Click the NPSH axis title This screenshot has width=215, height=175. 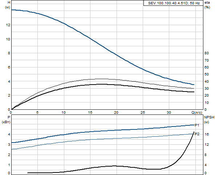click(x=209, y=117)
